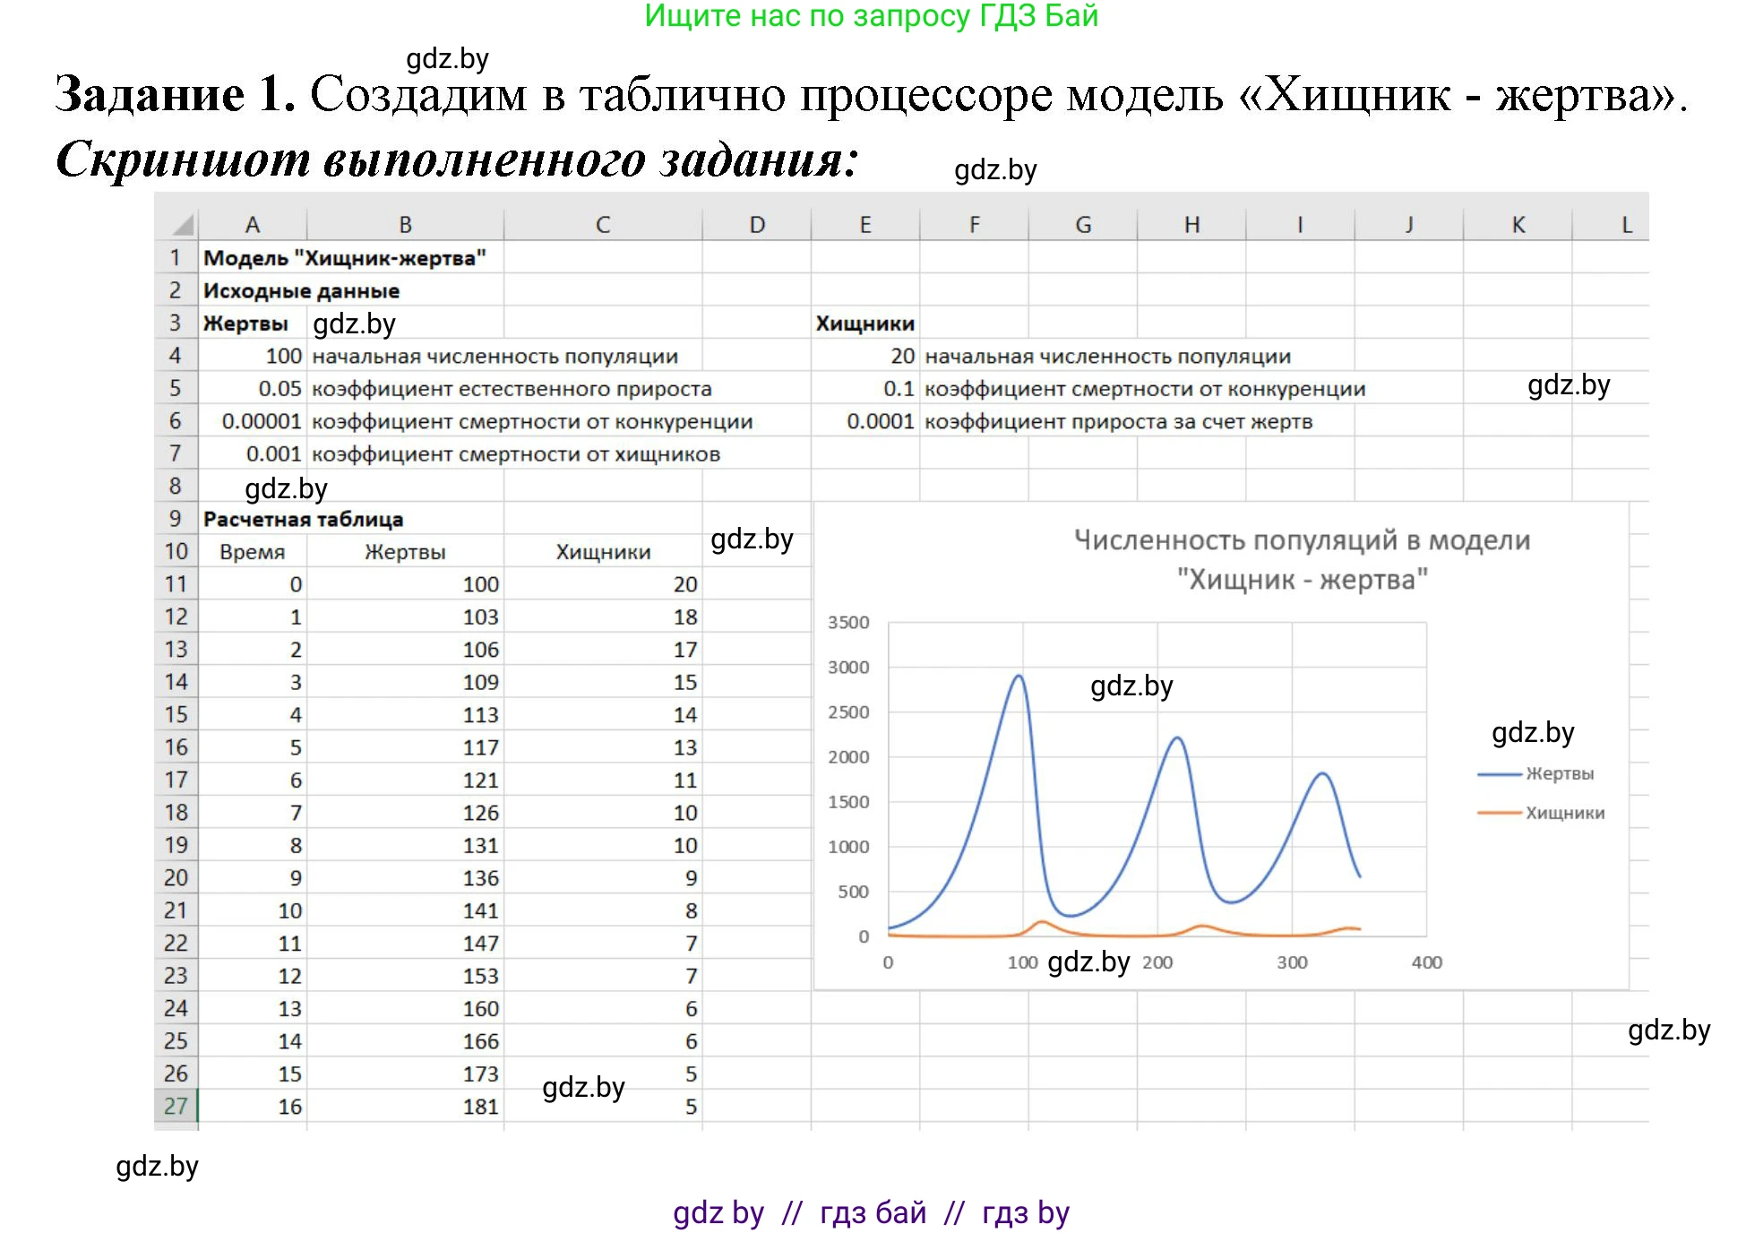Select column C header
1746x1233 pixels.
click(x=603, y=225)
